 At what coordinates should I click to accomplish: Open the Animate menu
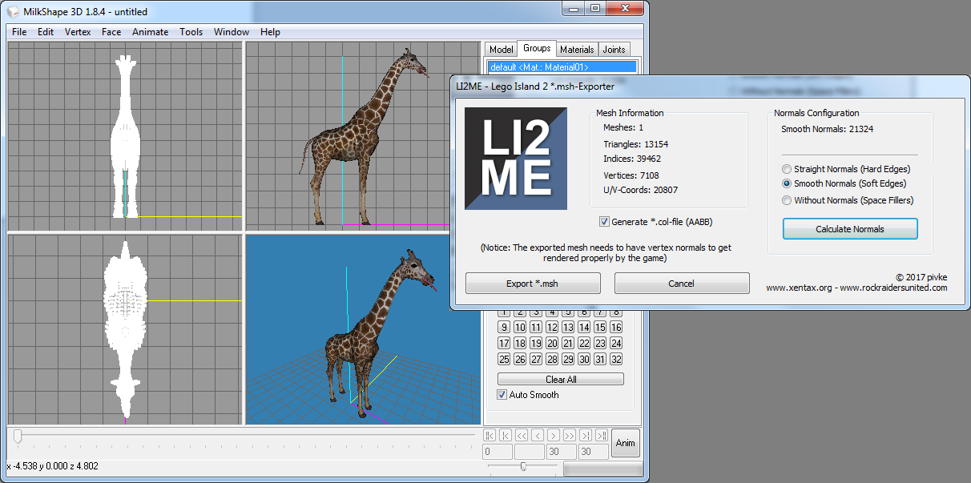150,32
